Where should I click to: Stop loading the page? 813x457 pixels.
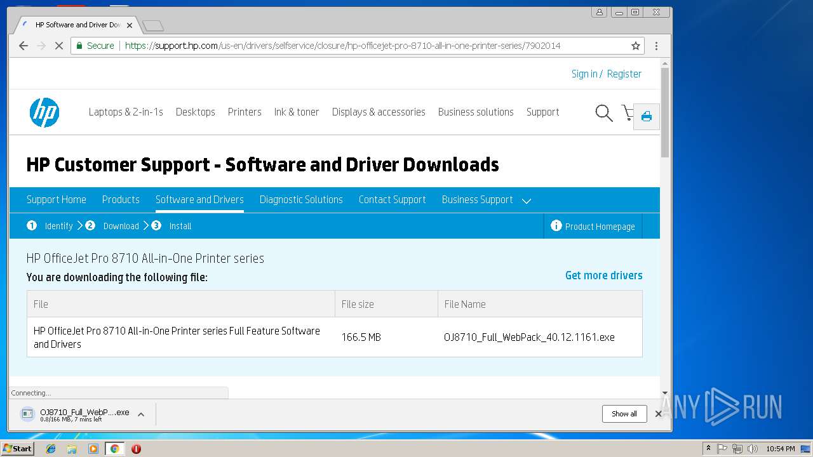pos(58,46)
